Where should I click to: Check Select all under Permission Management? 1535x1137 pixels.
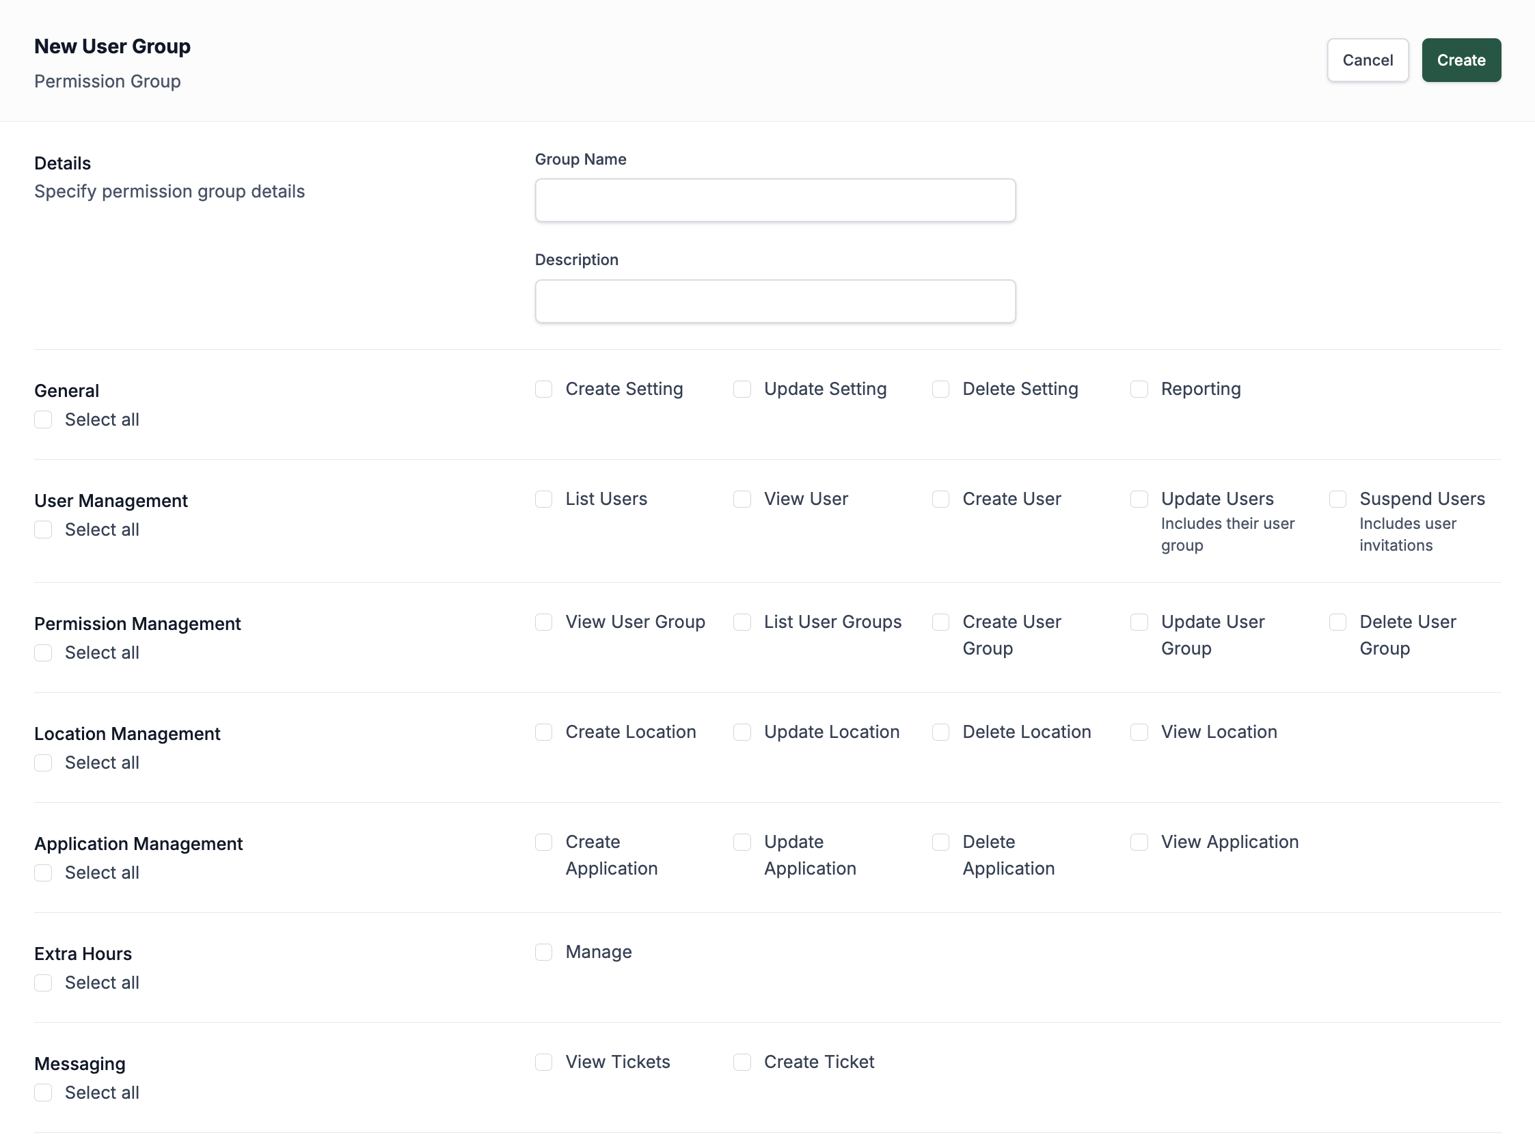[x=43, y=653]
